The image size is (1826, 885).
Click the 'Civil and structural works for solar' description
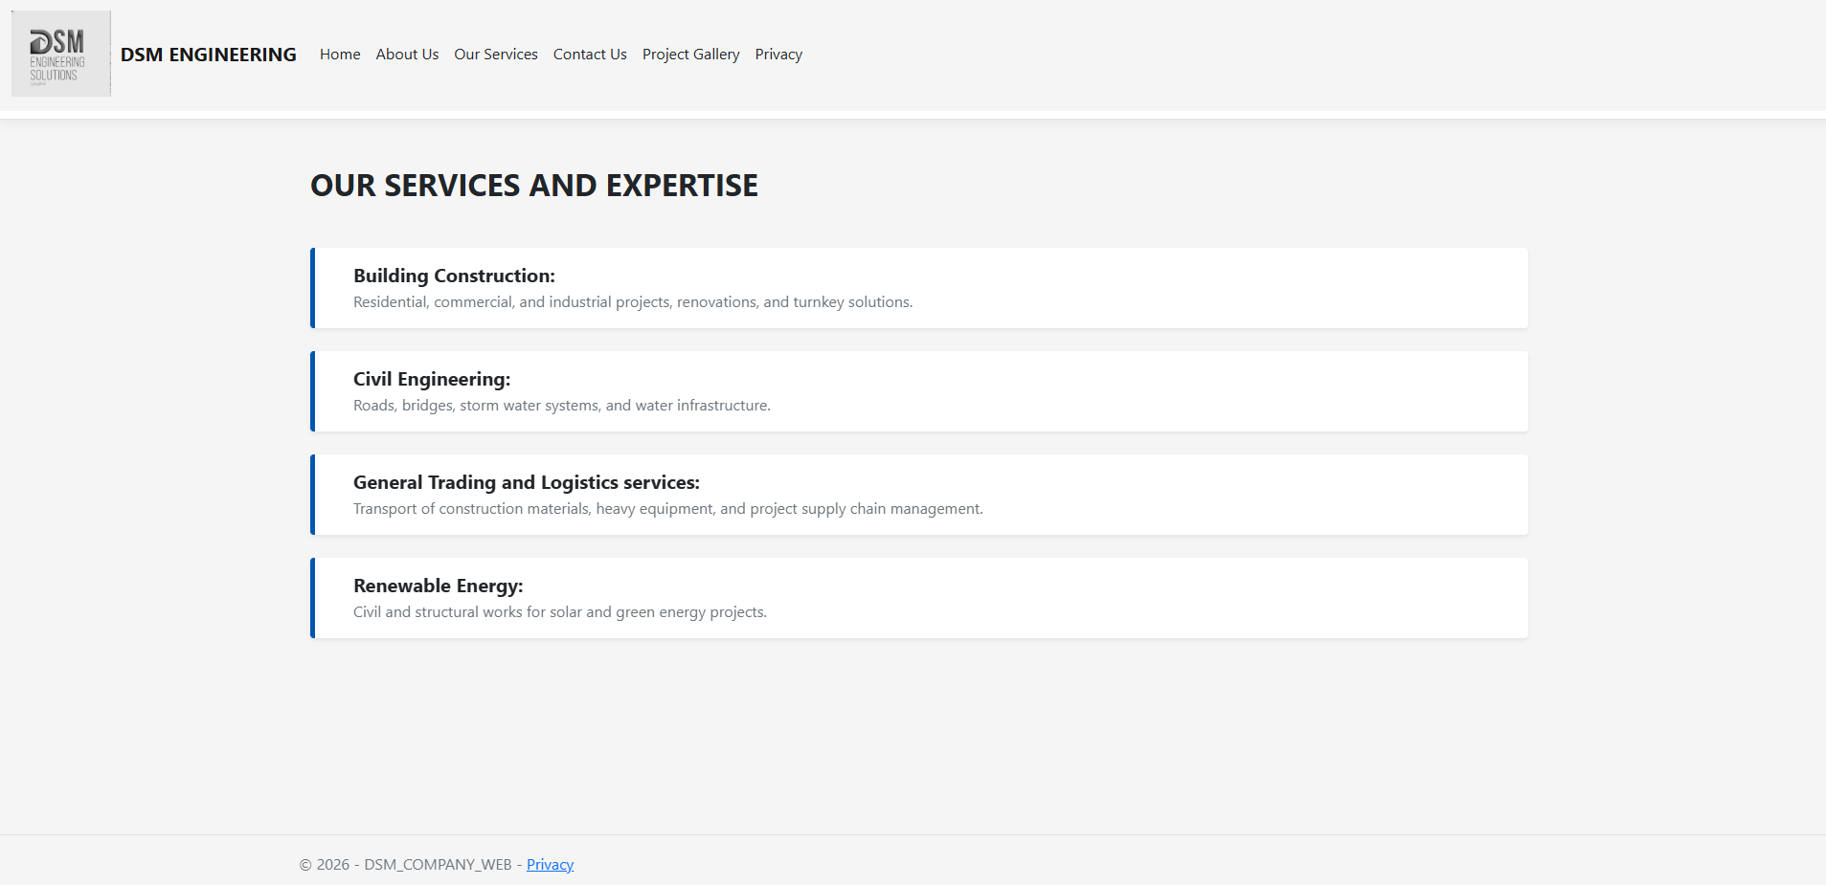(560, 612)
